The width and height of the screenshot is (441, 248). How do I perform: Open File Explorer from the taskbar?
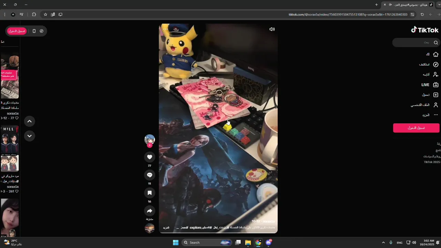(248, 242)
